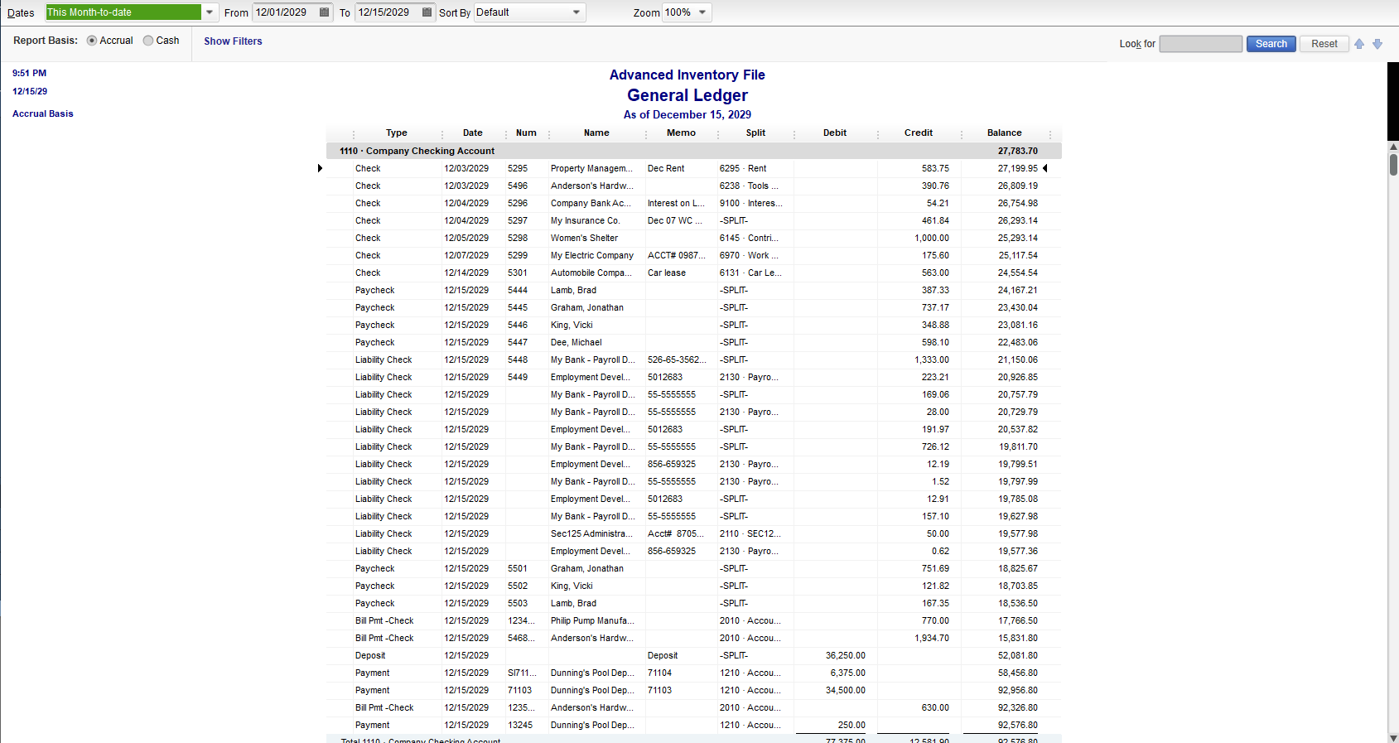Click As of December 15, 2029 subtitle

pyautogui.click(x=687, y=114)
